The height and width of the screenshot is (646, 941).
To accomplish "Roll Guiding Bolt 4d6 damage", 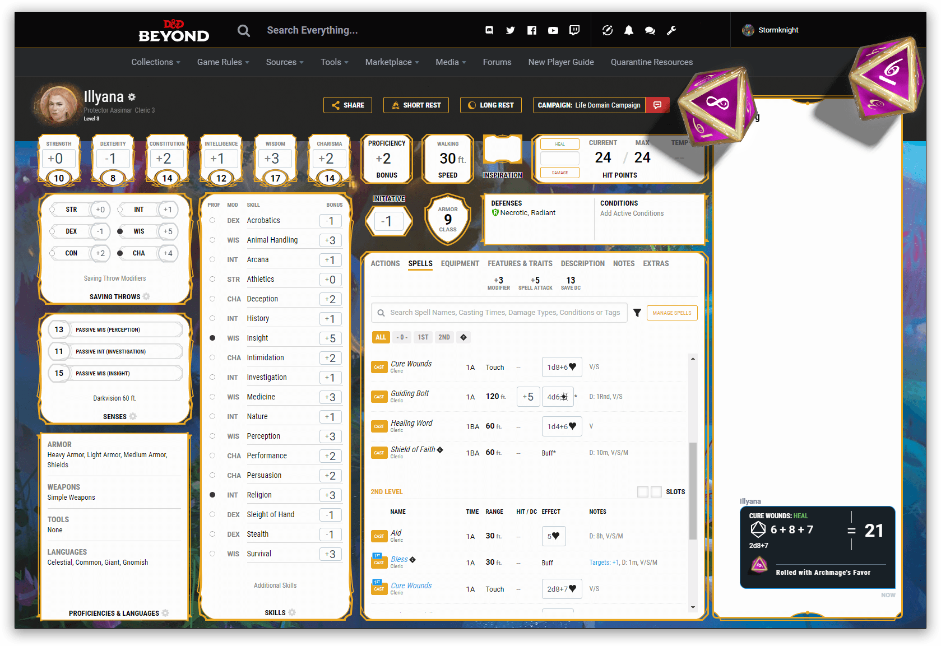I will 558,397.
